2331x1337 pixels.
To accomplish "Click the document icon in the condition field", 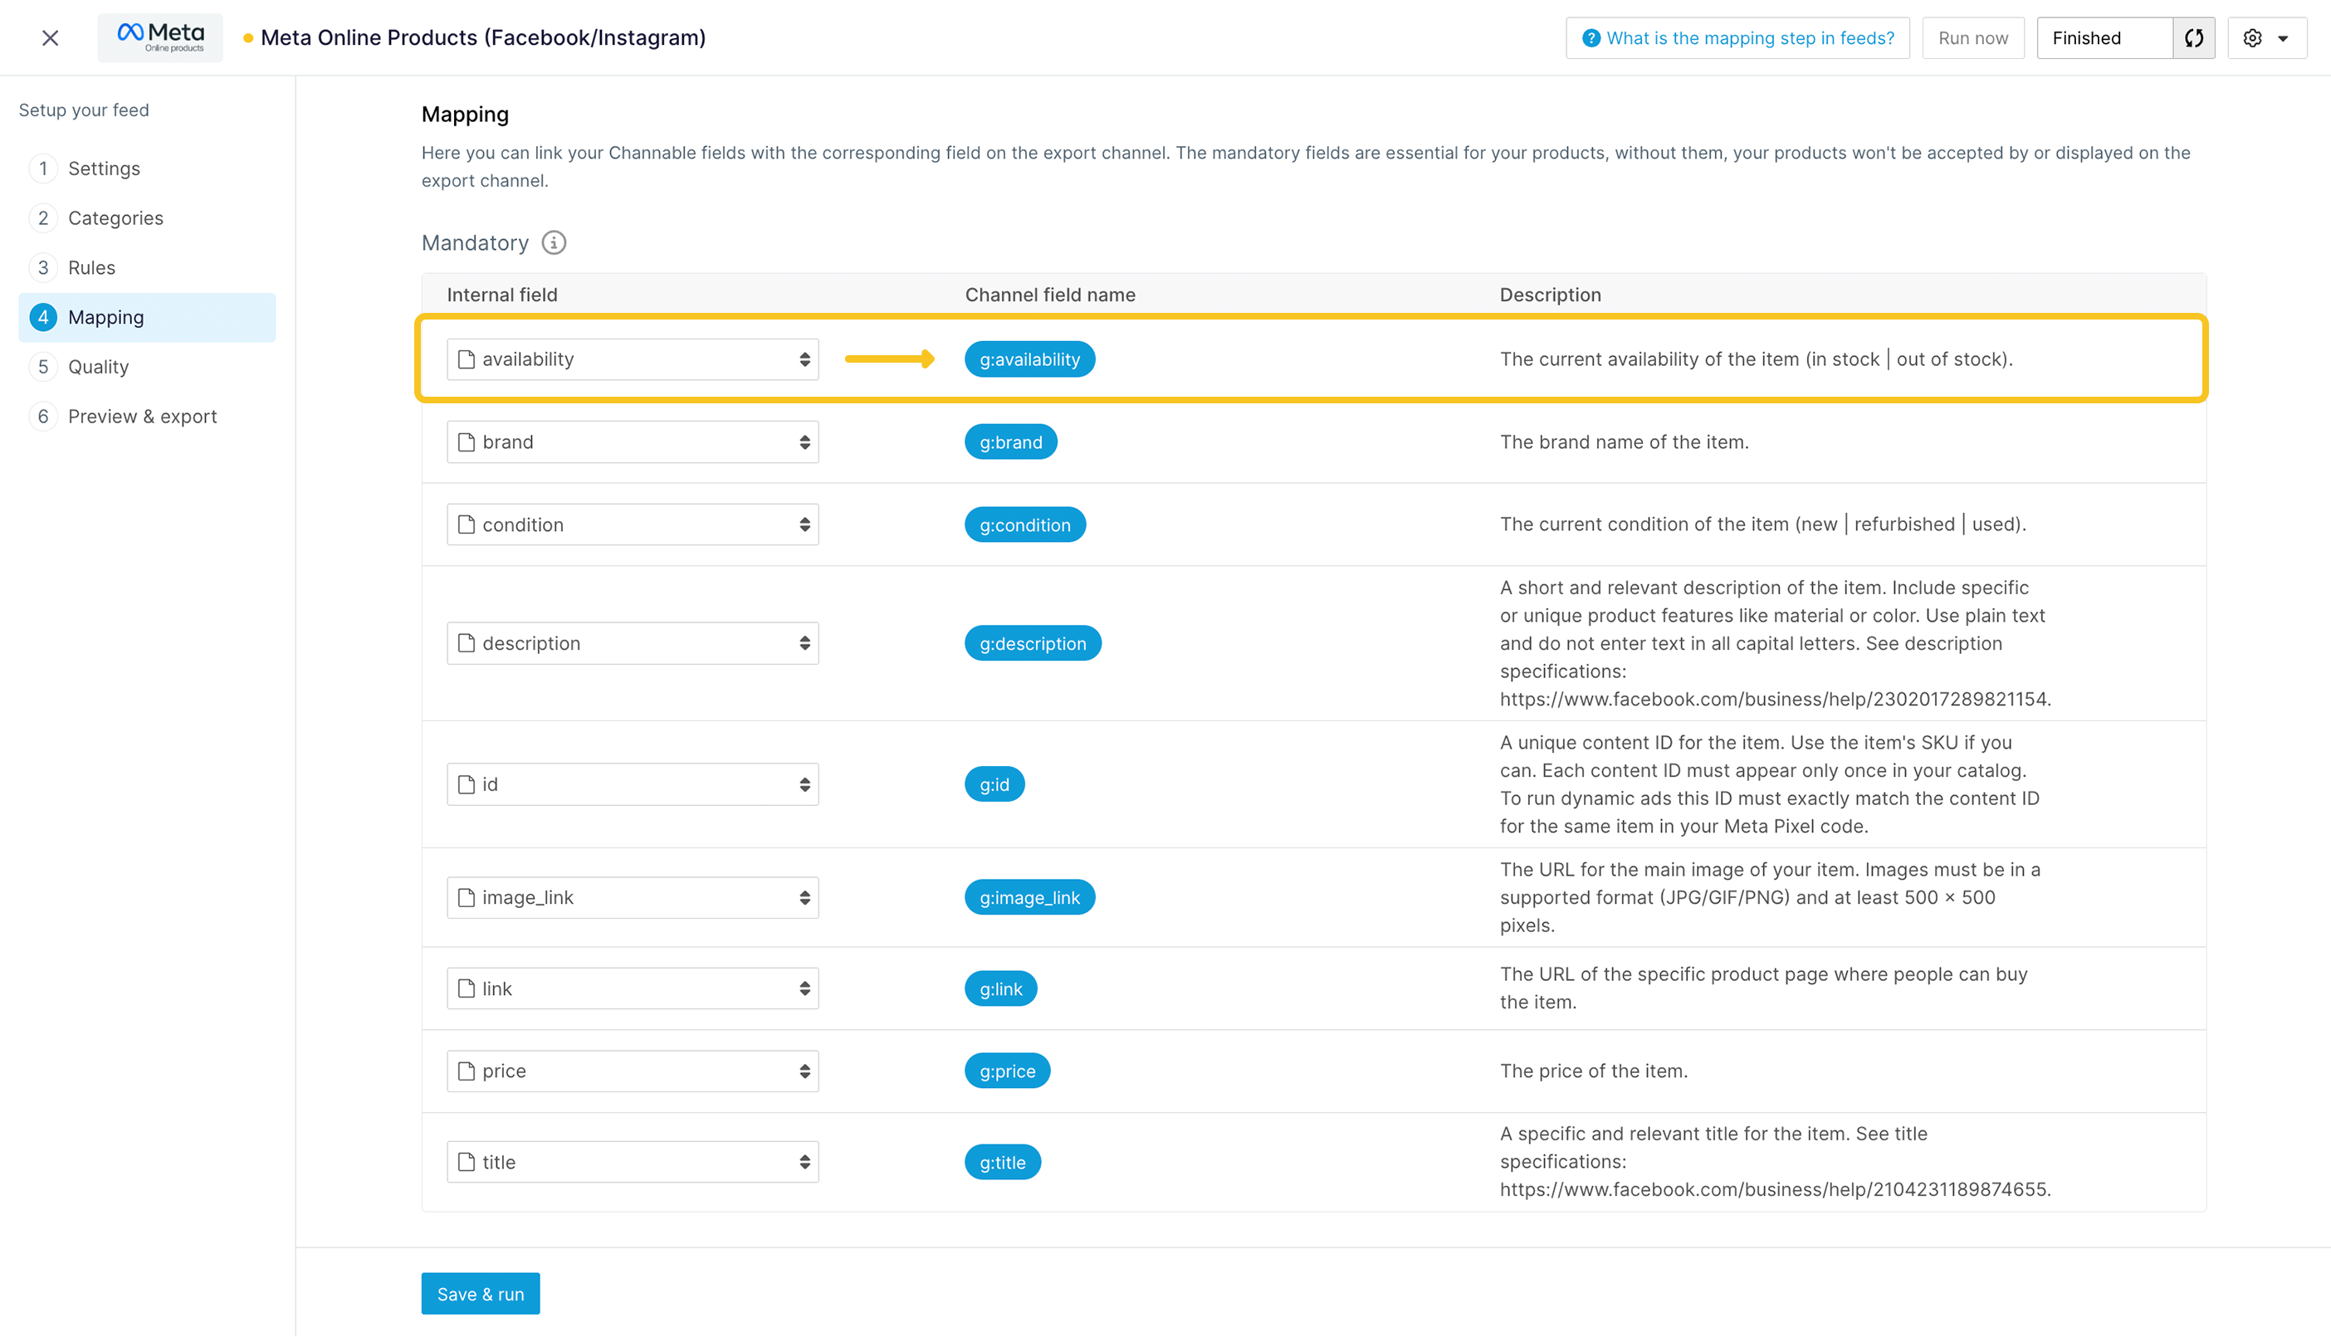I will [467, 524].
